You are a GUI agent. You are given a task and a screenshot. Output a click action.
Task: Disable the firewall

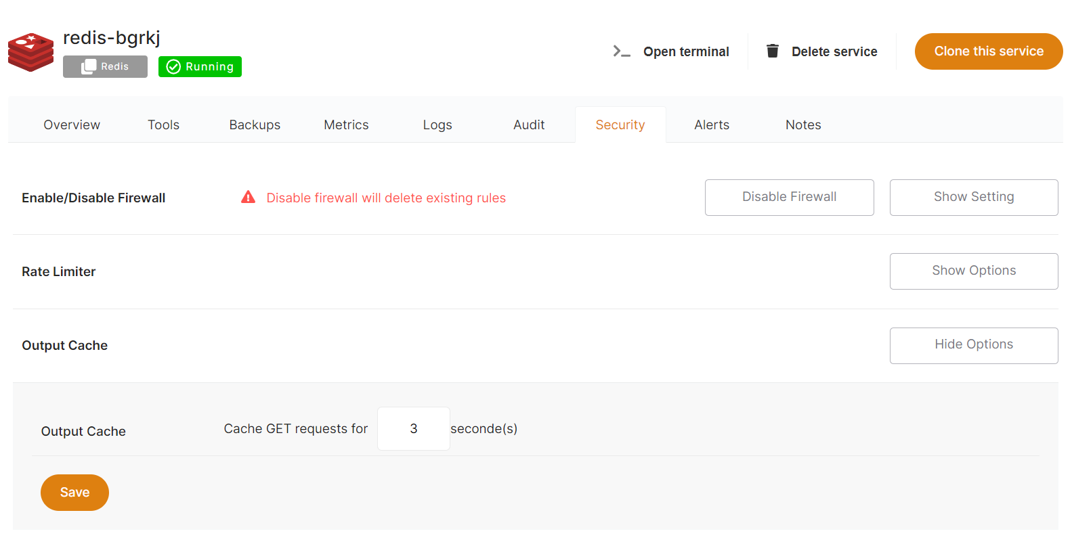(789, 197)
